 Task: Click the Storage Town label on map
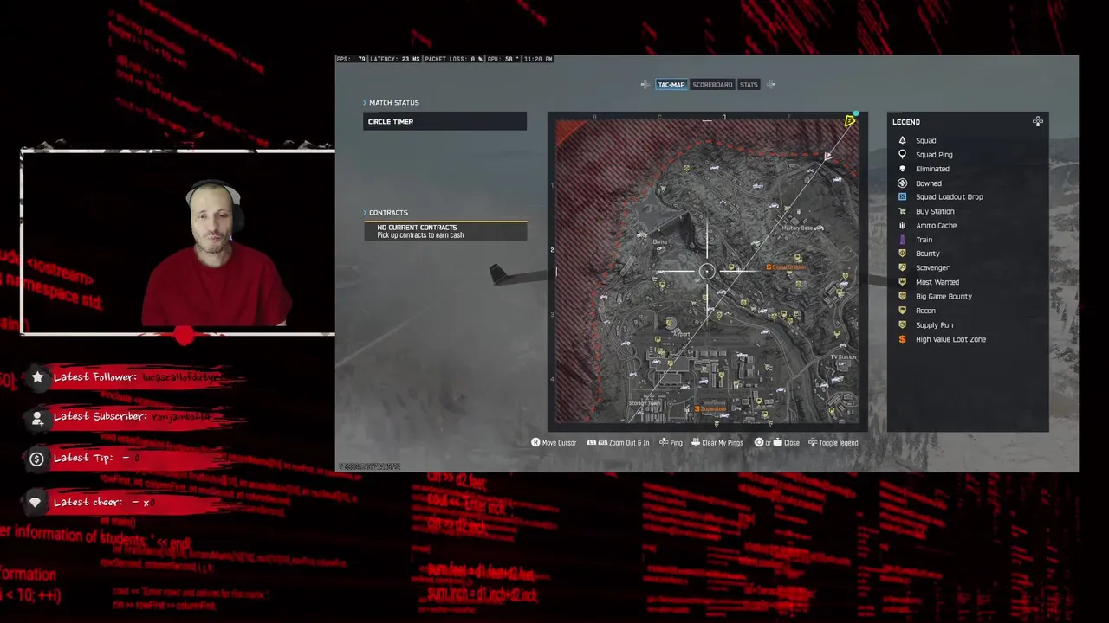coord(645,403)
